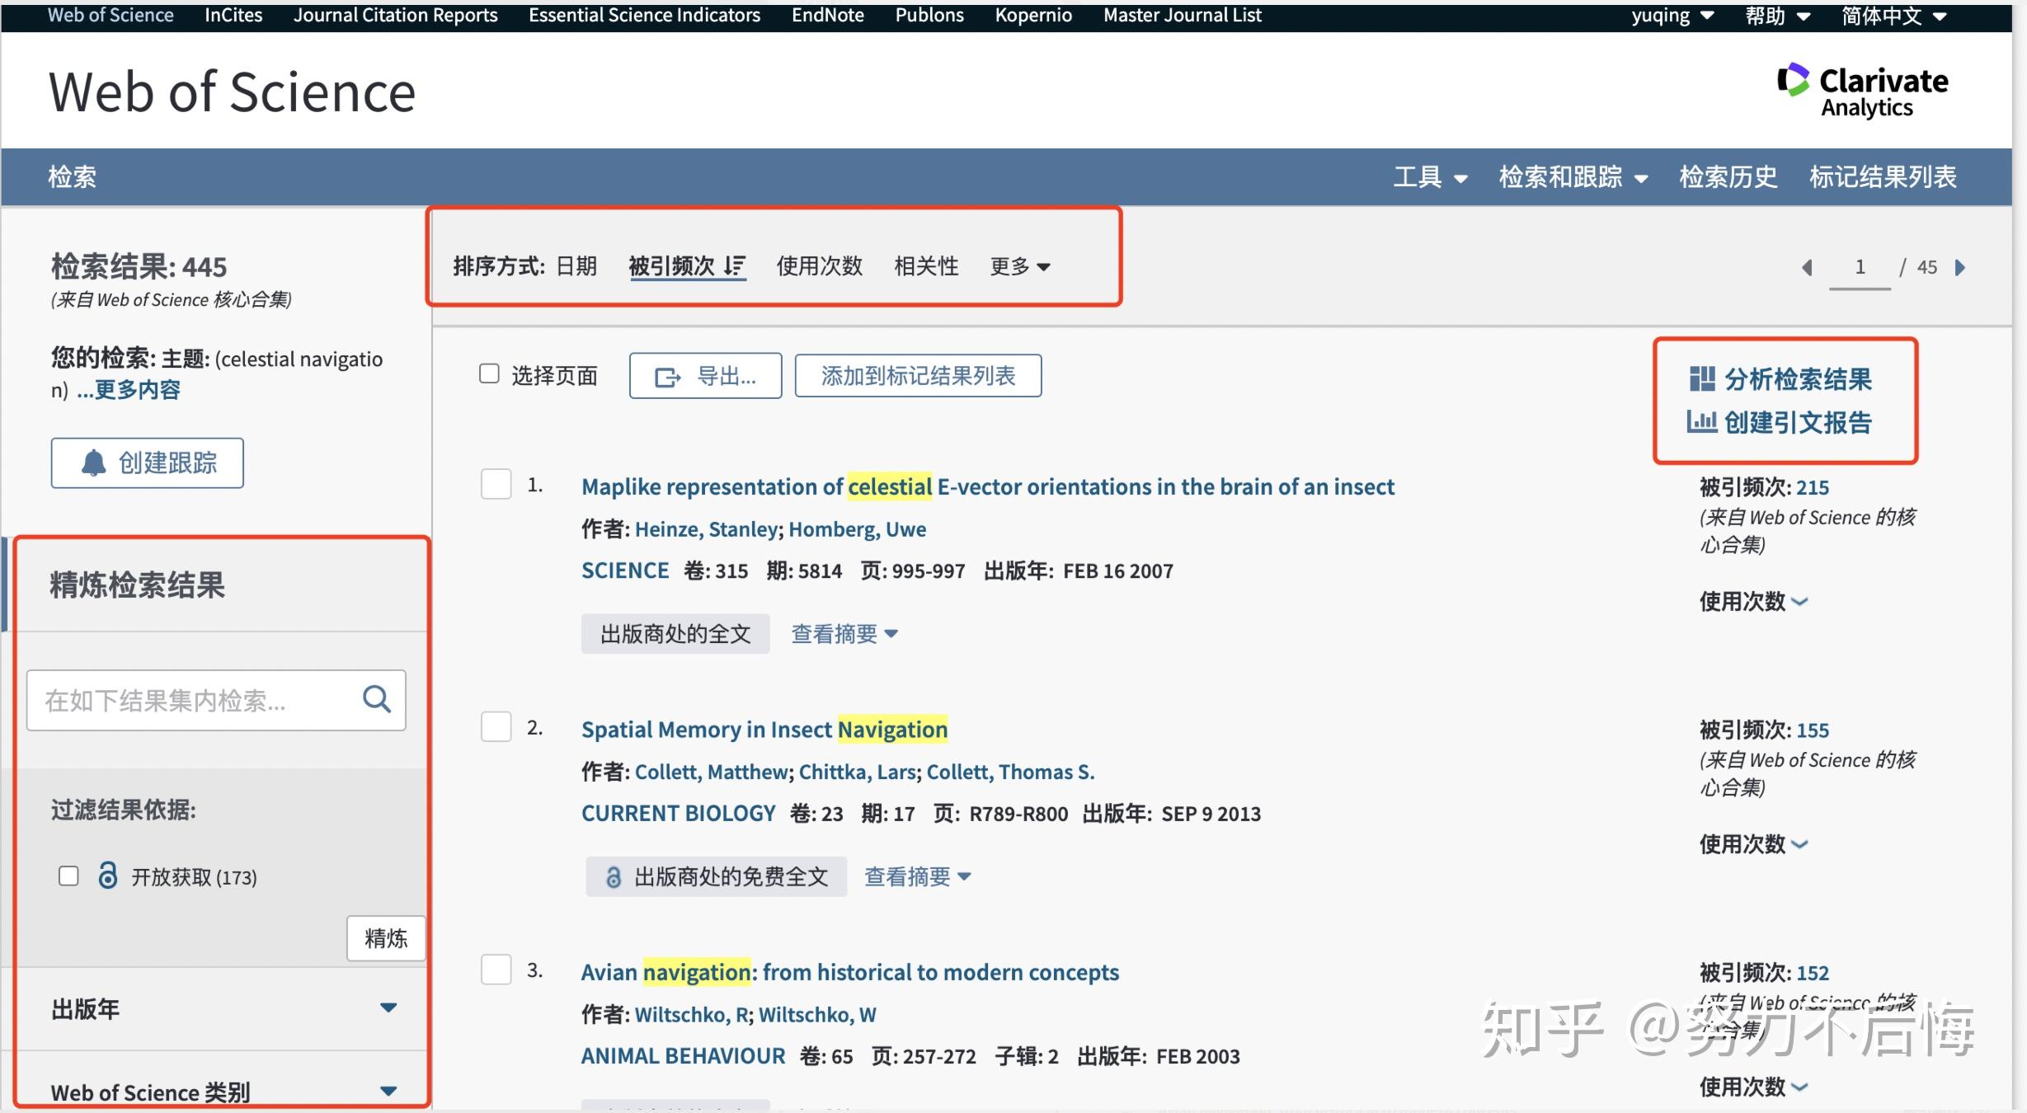Open the yuqing user account dropdown
The width and height of the screenshot is (2027, 1113).
[x=1672, y=16]
